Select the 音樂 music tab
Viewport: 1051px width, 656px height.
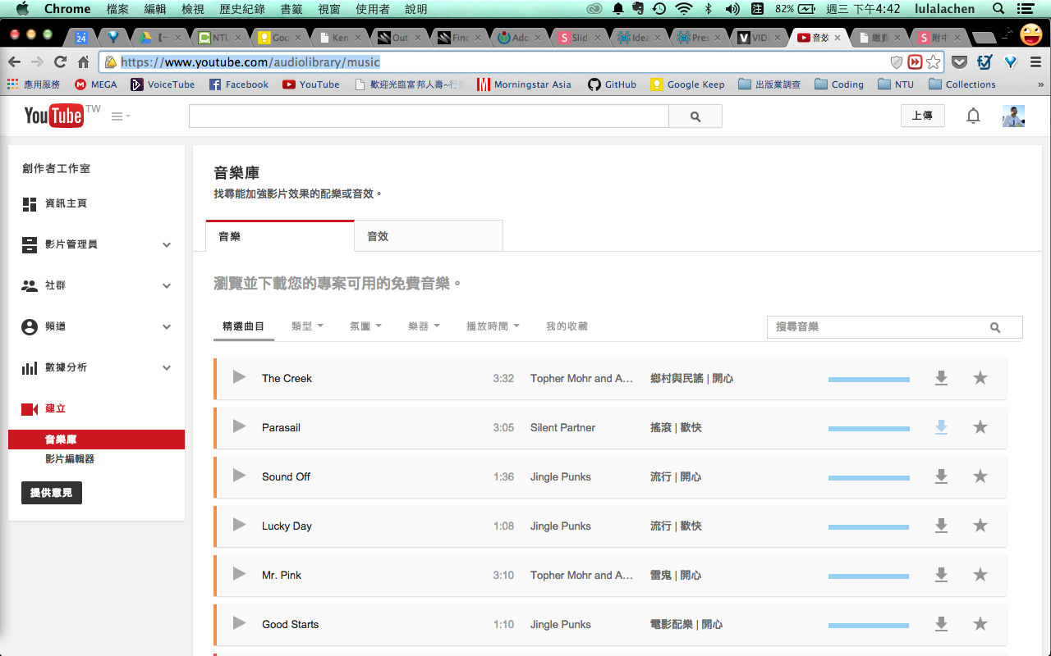[x=280, y=236]
